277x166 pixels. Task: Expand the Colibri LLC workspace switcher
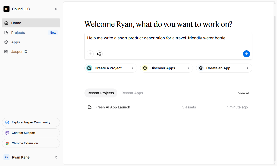pos(56,9)
